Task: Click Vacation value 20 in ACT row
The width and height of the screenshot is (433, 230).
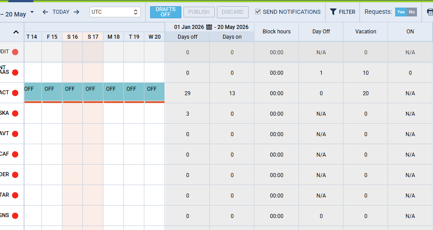Action: [x=366, y=93]
